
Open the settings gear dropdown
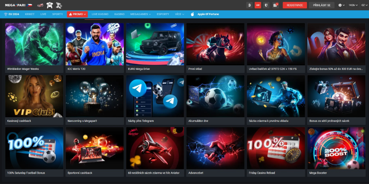click(341, 5)
